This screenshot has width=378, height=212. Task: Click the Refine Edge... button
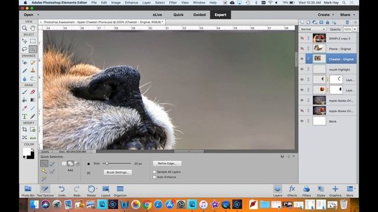point(167,164)
